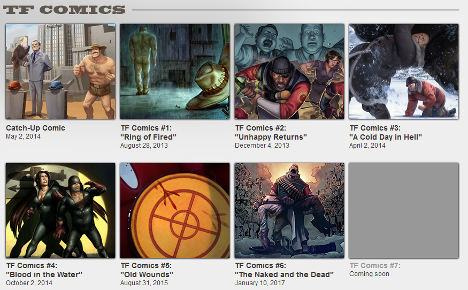Open the Ring of Fired cover image
Image resolution: width=468 pixels, height=290 pixels.
tap(175, 71)
